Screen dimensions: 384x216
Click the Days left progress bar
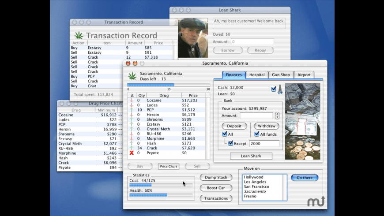click(169, 85)
